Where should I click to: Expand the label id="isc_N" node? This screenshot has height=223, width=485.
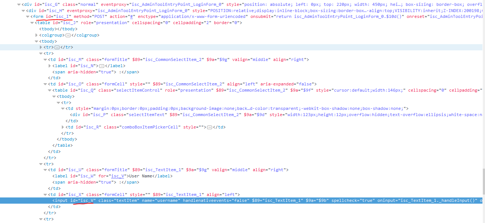pyautogui.click(x=50, y=66)
